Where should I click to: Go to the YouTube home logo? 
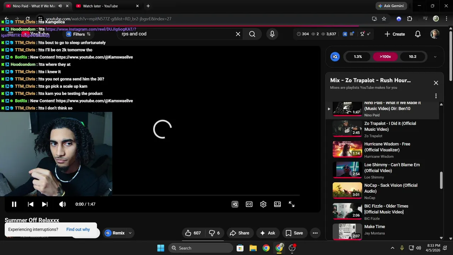point(35,34)
